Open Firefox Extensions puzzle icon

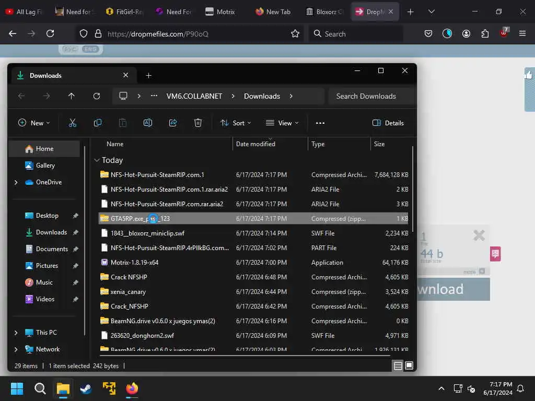click(x=485, y=33)
